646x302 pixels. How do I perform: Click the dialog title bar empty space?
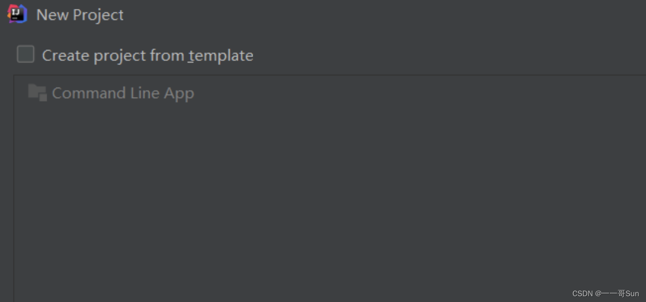383,15
